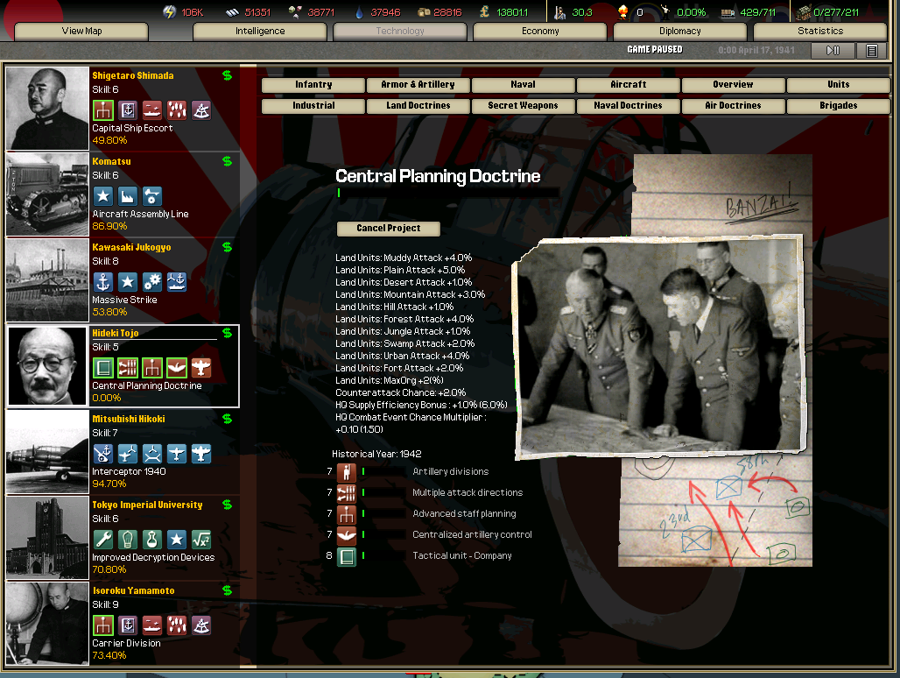This screenshot has width=900, height=678.
Task: Click dollar sign on Shigetaro Shimada's slot
Action: click(x=228, y=76)
